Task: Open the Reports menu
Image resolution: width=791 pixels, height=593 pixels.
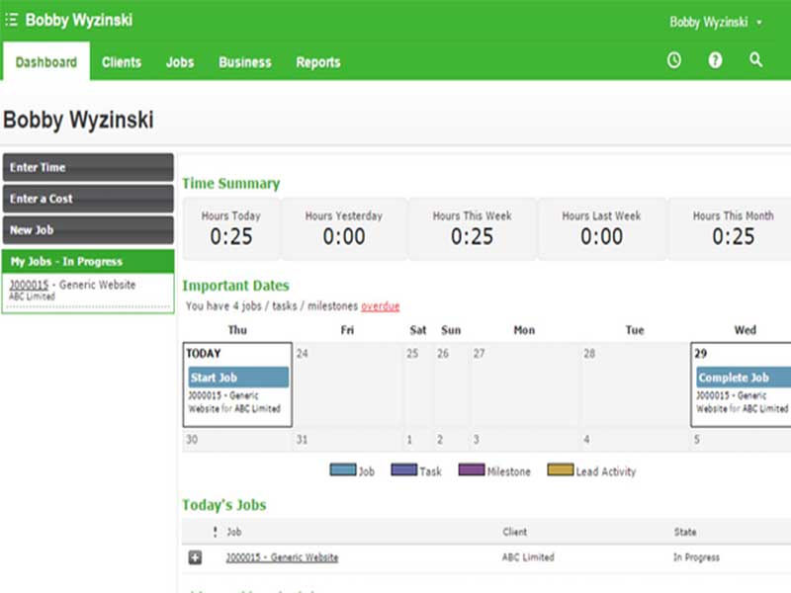Action: point(318,62)
